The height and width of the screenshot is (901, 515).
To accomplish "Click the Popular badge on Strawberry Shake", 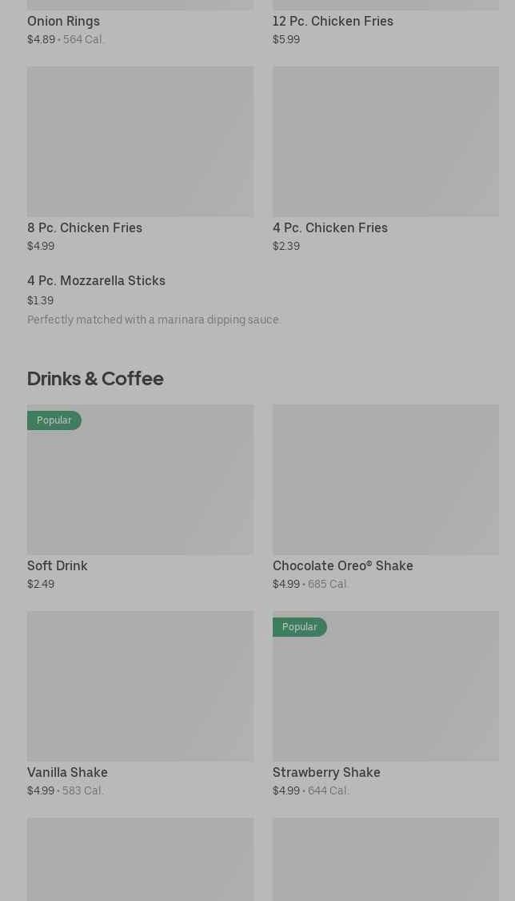I will click(x=300, y=627).
